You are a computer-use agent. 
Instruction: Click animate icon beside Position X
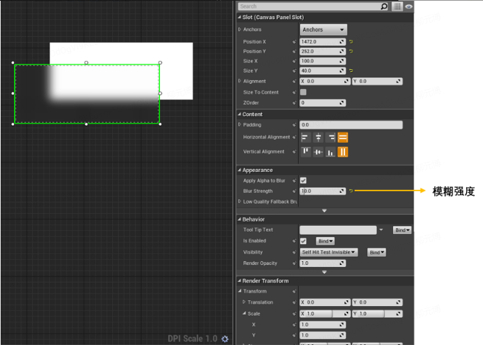click(x=294, y=42)
